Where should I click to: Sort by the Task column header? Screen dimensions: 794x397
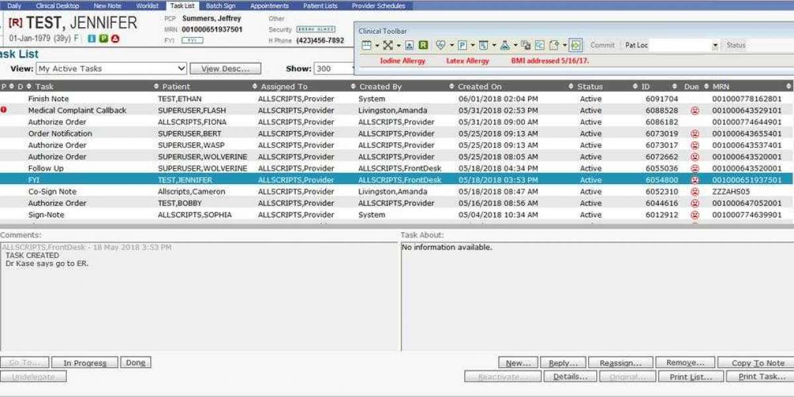(x=45, y=87)
